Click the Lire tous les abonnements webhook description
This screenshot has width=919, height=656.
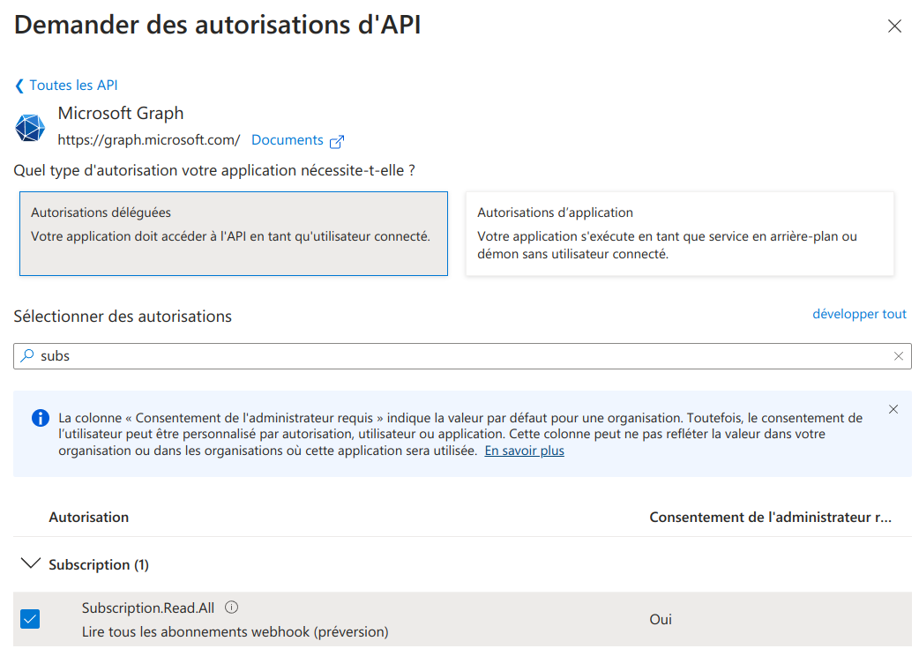(235, 632)
